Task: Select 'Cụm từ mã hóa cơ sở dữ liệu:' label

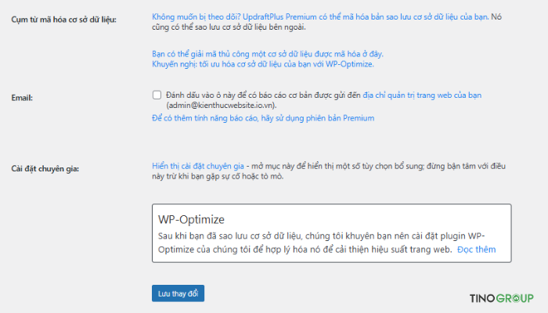Action: [x=63, y=20]
